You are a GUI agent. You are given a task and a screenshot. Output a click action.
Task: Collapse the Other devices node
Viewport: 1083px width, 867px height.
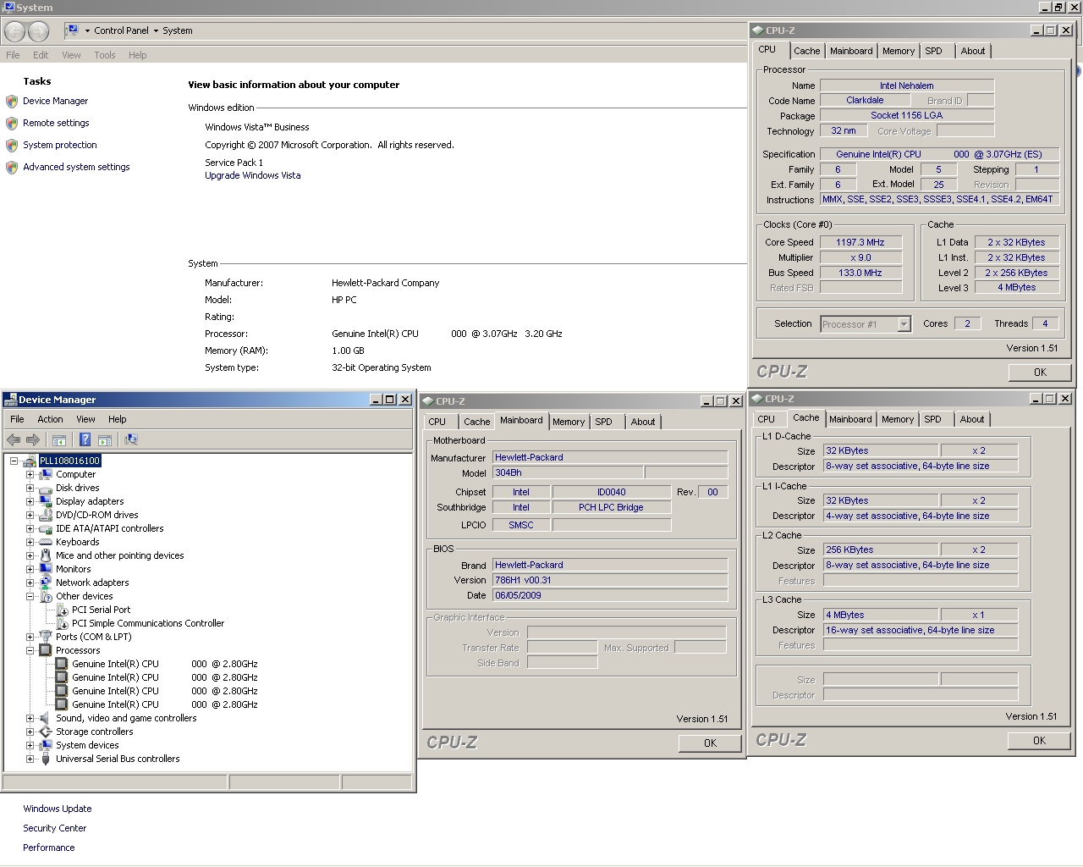click(30, 596)
